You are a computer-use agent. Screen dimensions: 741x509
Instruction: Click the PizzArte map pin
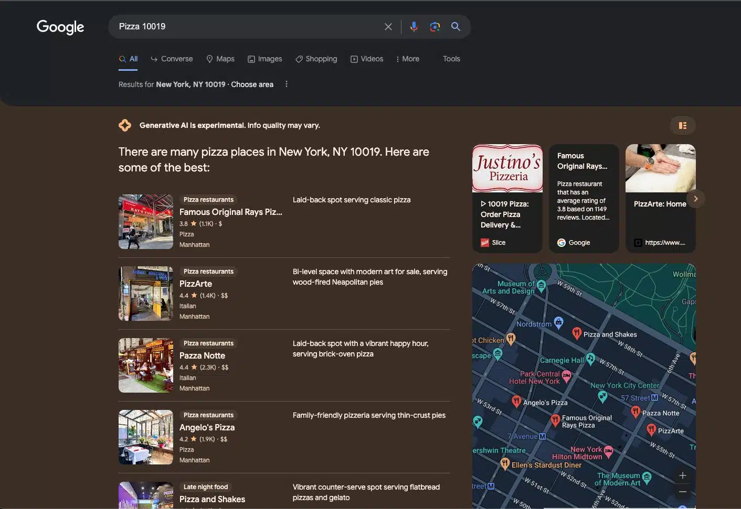point(651,430)
